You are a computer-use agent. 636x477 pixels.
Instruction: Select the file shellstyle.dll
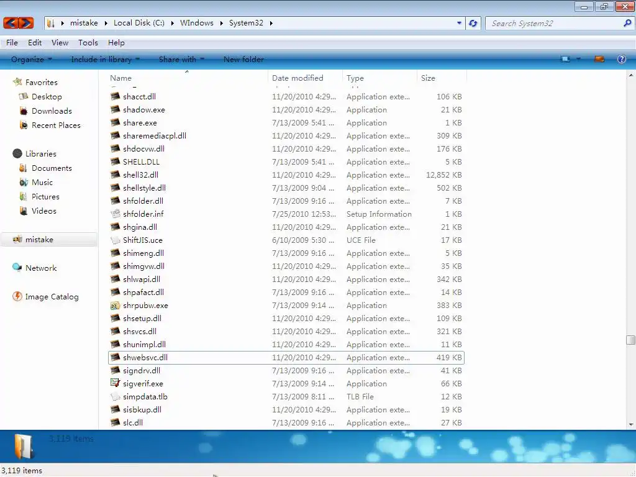[x=286, y=188]
